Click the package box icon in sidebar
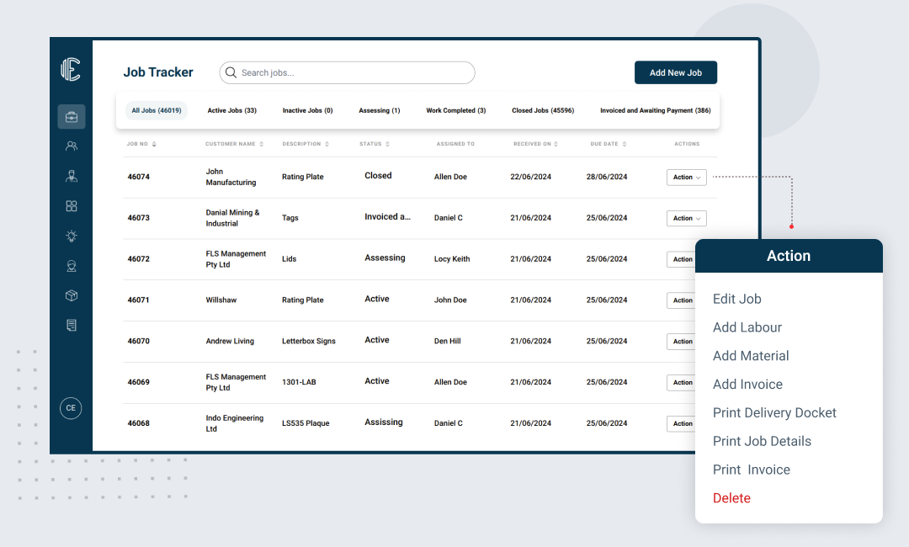 point(72,295)
